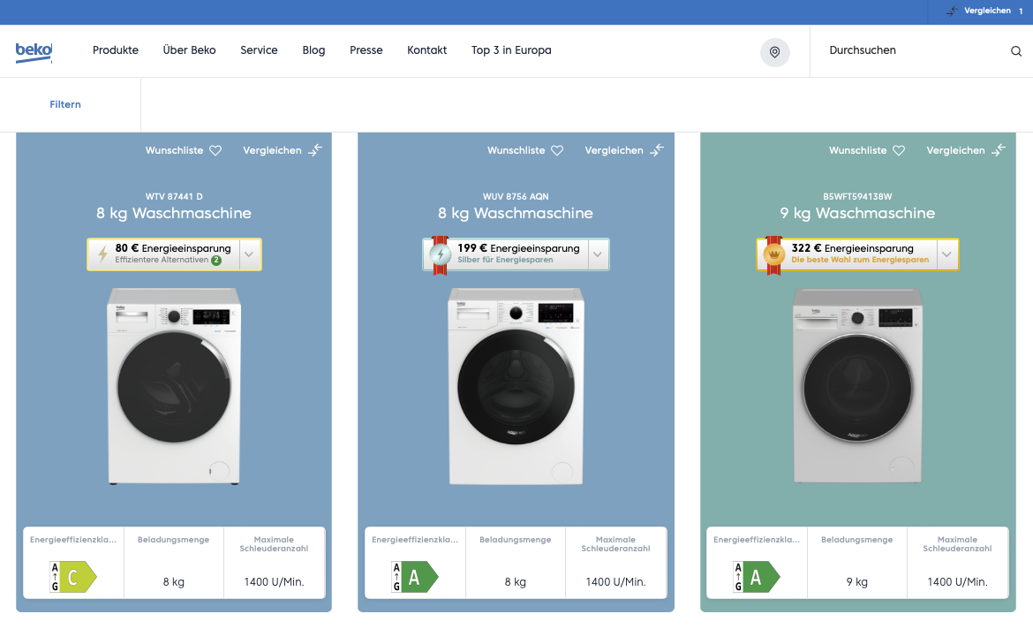Click compare arrows icon on WTV 87441 D
This screenshot has height=629, width=1033.
[315, 149]
